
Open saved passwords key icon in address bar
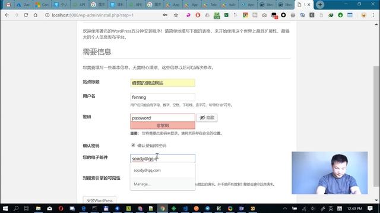(x=165, y=15)
